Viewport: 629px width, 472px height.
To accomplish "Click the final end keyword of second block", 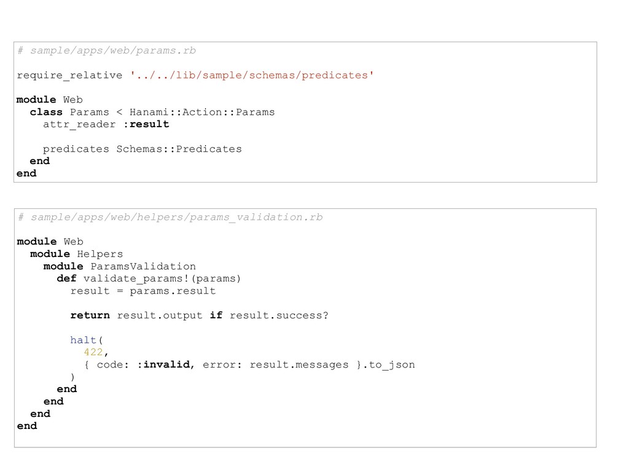I will 27,426.
